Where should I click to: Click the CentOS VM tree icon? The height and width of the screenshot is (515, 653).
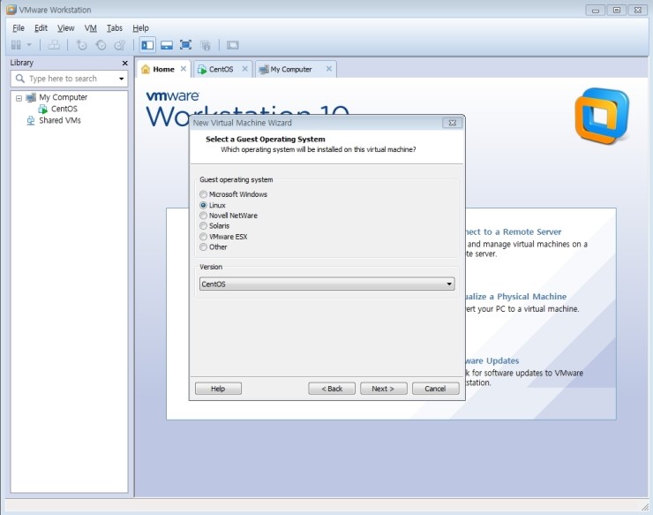(43, 110)
